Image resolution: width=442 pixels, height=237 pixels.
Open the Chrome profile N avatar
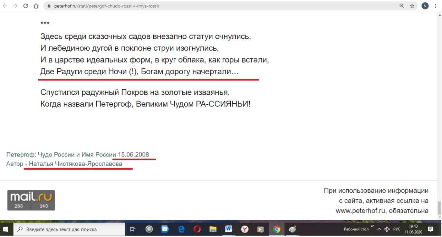pos(425,6)
